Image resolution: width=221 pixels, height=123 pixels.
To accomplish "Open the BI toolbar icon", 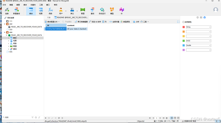I will point(122,11).
